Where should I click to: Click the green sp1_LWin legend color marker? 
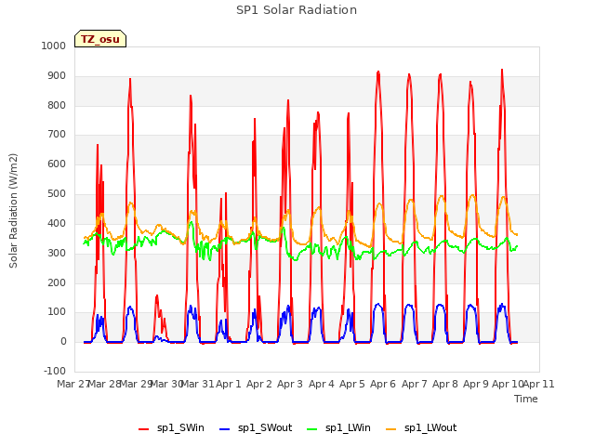312,429
